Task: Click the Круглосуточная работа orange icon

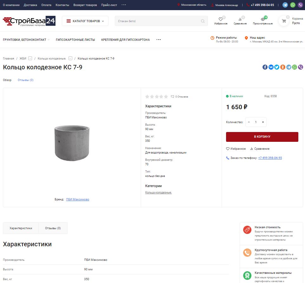Action: (247, 253)
